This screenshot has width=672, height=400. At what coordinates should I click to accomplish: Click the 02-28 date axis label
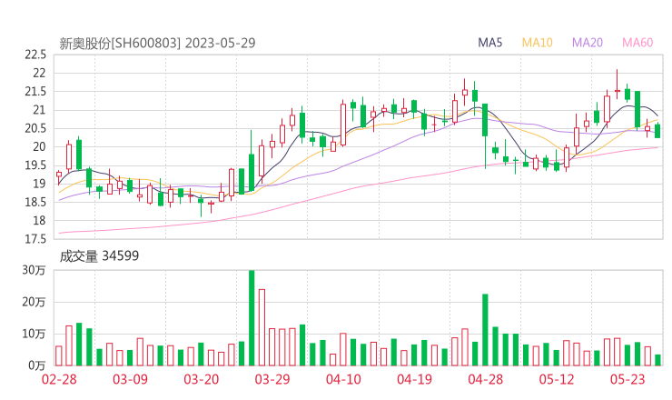coord(59,379)
